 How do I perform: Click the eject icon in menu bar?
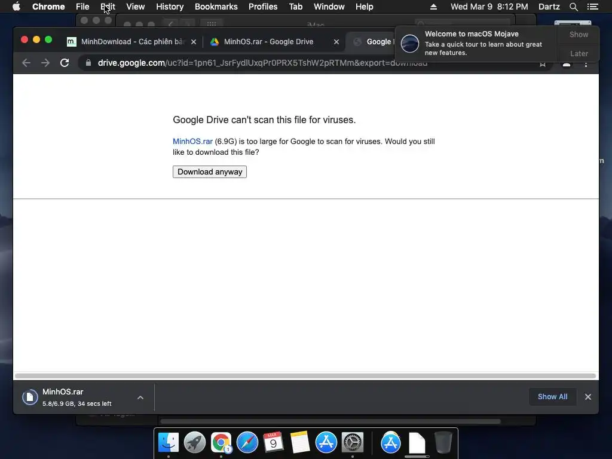[x=433, y=7]
